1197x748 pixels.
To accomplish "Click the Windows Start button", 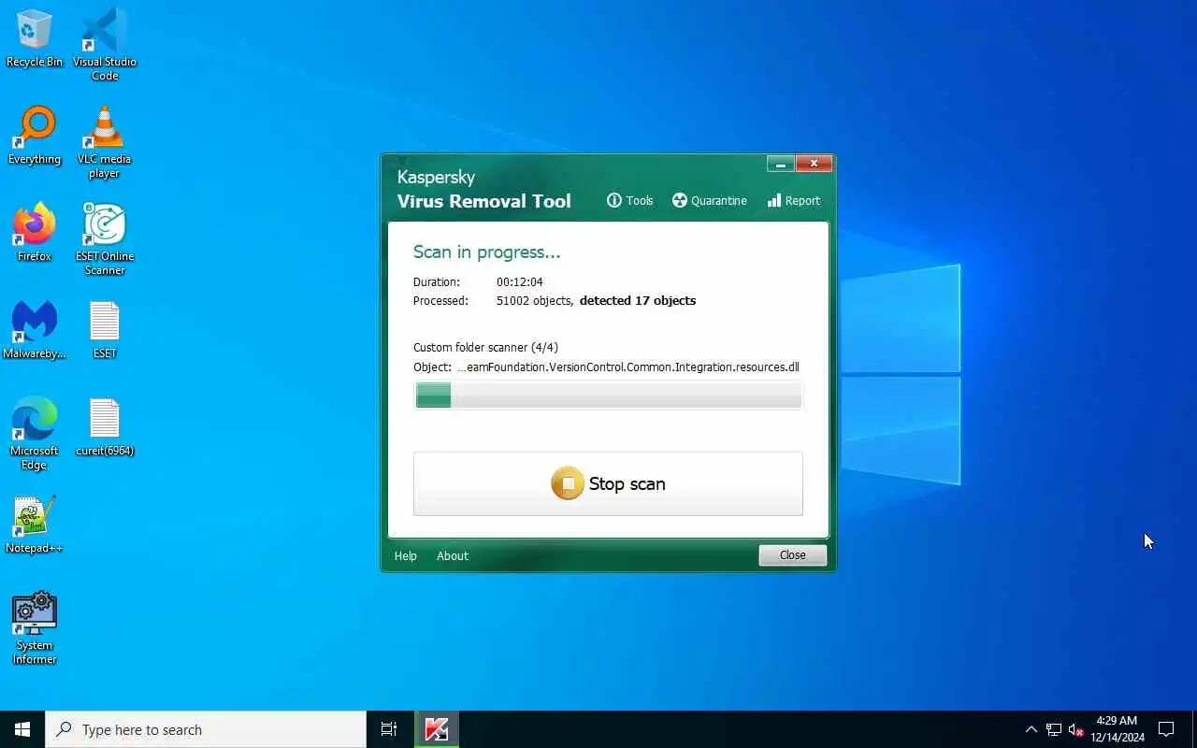I will pos(22,729).
